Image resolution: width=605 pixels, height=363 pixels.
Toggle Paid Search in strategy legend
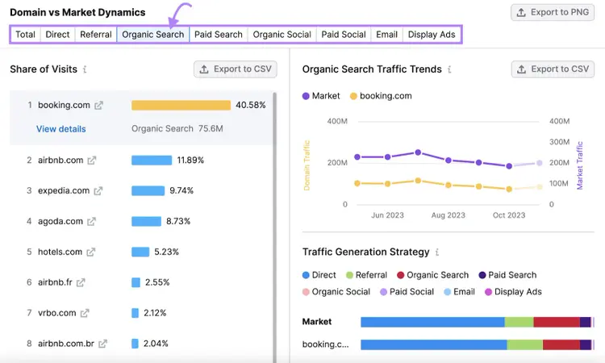click(507, 275)
